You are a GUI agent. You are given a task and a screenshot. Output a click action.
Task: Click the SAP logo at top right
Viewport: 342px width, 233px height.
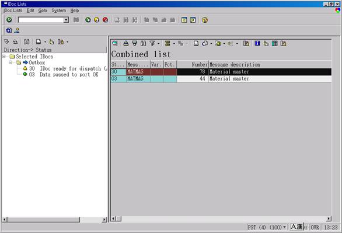click(338, 11)
